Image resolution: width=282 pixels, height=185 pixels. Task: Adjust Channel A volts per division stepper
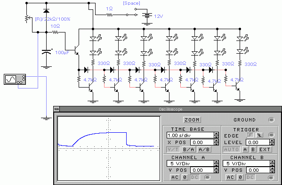(x=217, y=163)
